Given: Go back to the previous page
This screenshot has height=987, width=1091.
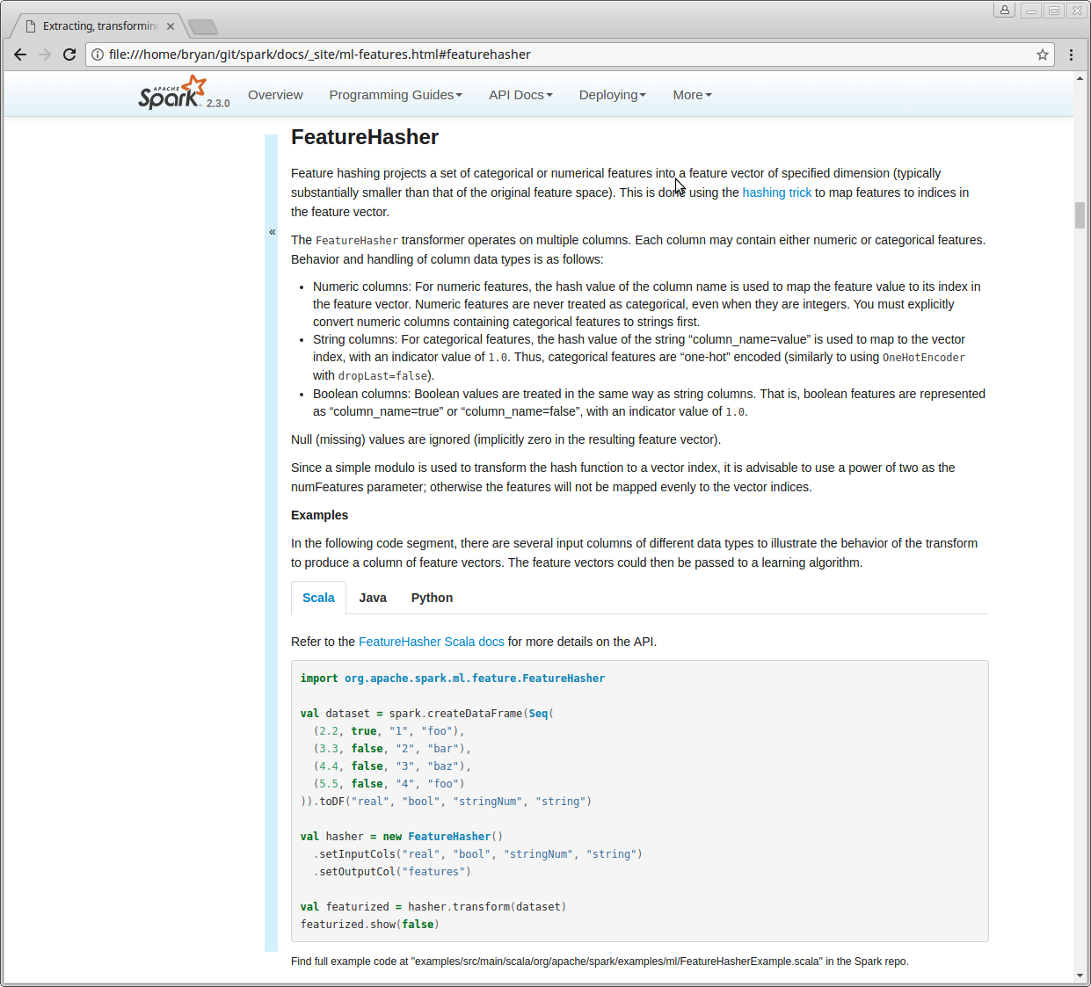Looking at the screenshot, I should (20, 54).
